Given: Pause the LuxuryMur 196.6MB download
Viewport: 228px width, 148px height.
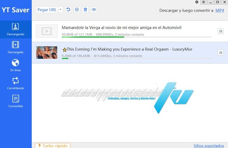Looking at the screenshot, I should click(x=221, y=53).
